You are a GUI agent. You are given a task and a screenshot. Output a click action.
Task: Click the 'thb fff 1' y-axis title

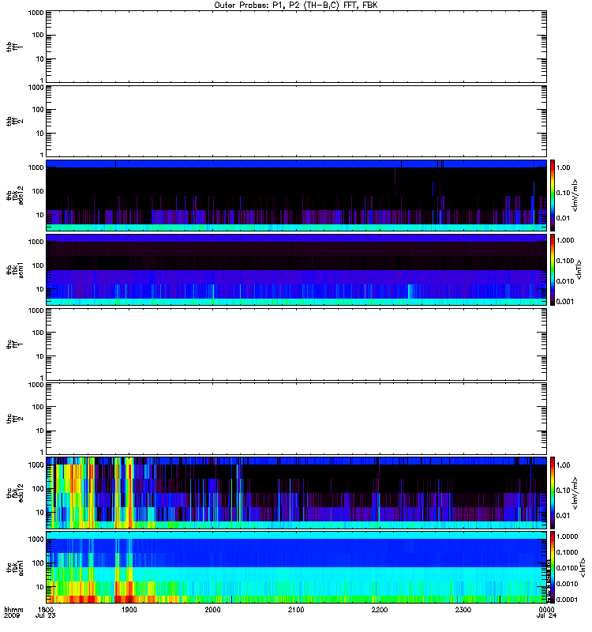[x=15, y=47]
